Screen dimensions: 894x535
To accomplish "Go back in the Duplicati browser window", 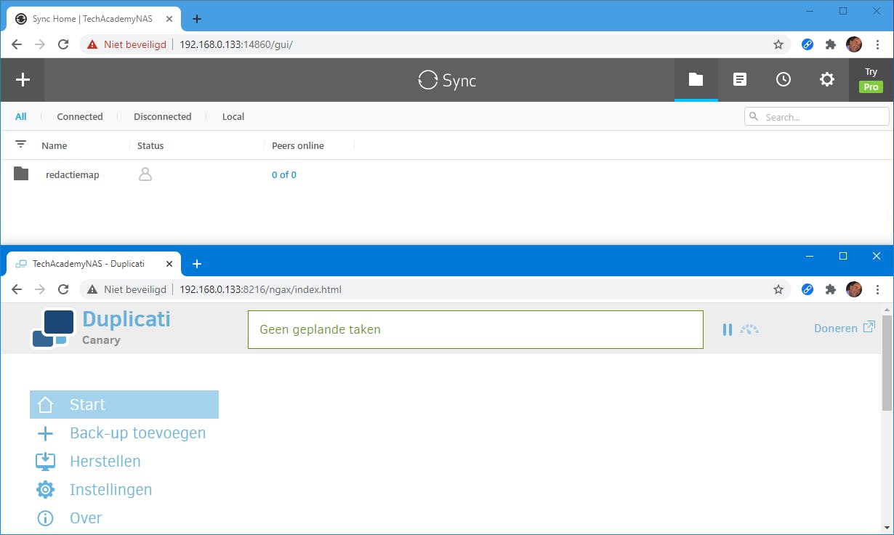I will [x=17, y=289].
